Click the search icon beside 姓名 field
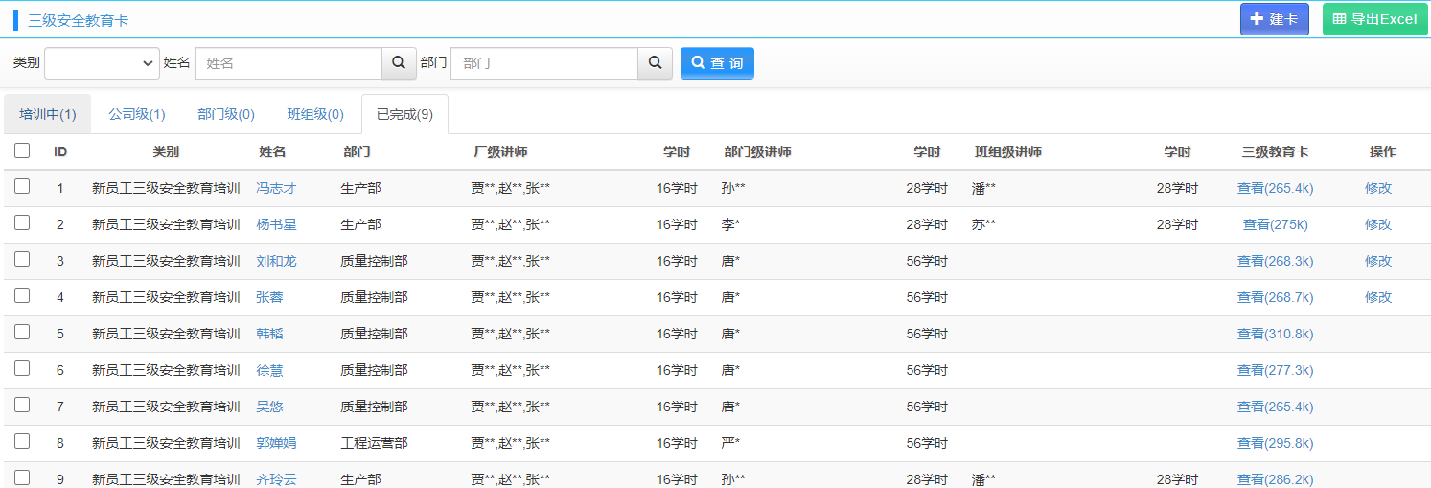Viewport: 1431px width, 488px height. pos(399,63)
